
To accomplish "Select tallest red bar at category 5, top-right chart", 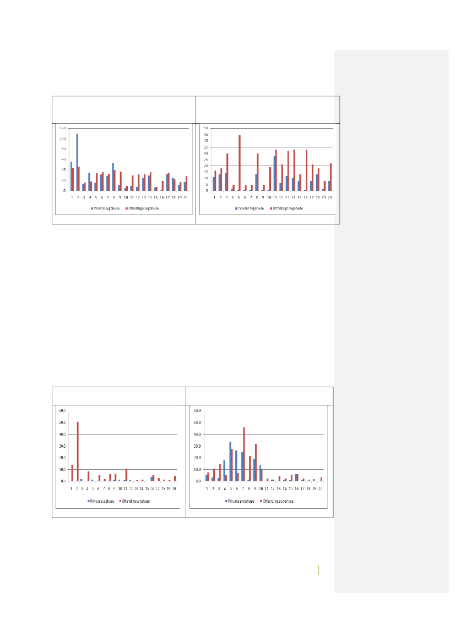I will pyautogui.click(x=240, y=163).
